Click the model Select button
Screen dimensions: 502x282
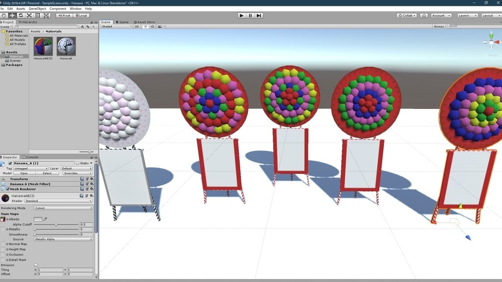47,173
